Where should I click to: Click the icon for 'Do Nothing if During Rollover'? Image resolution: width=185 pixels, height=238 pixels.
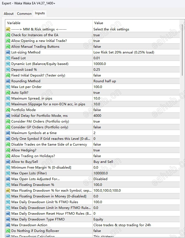8,231
